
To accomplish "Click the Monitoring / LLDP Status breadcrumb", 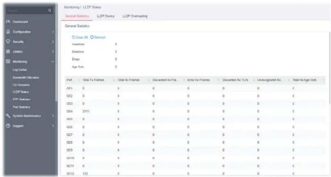I will pos(83,7).
